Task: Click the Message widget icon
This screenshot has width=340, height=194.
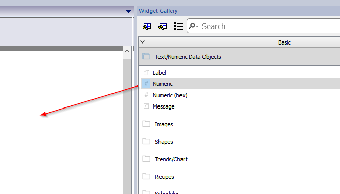Action: coord(146,106)
